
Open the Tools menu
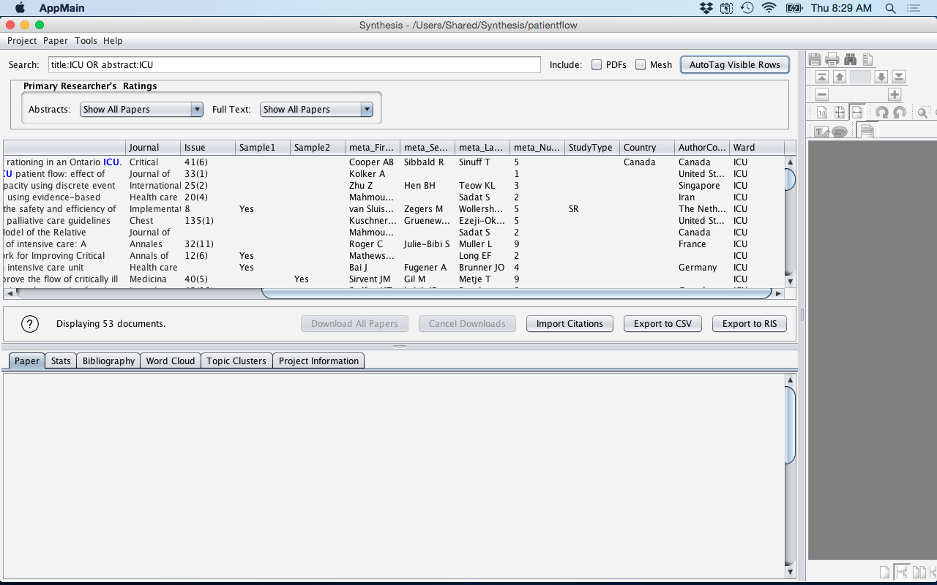point(86,41)
